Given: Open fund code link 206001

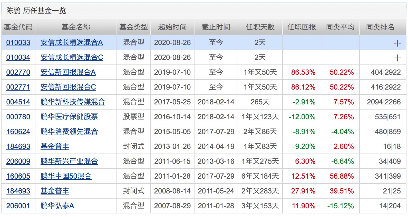Looking at the screenshot, I should click(x=18, y=206).
